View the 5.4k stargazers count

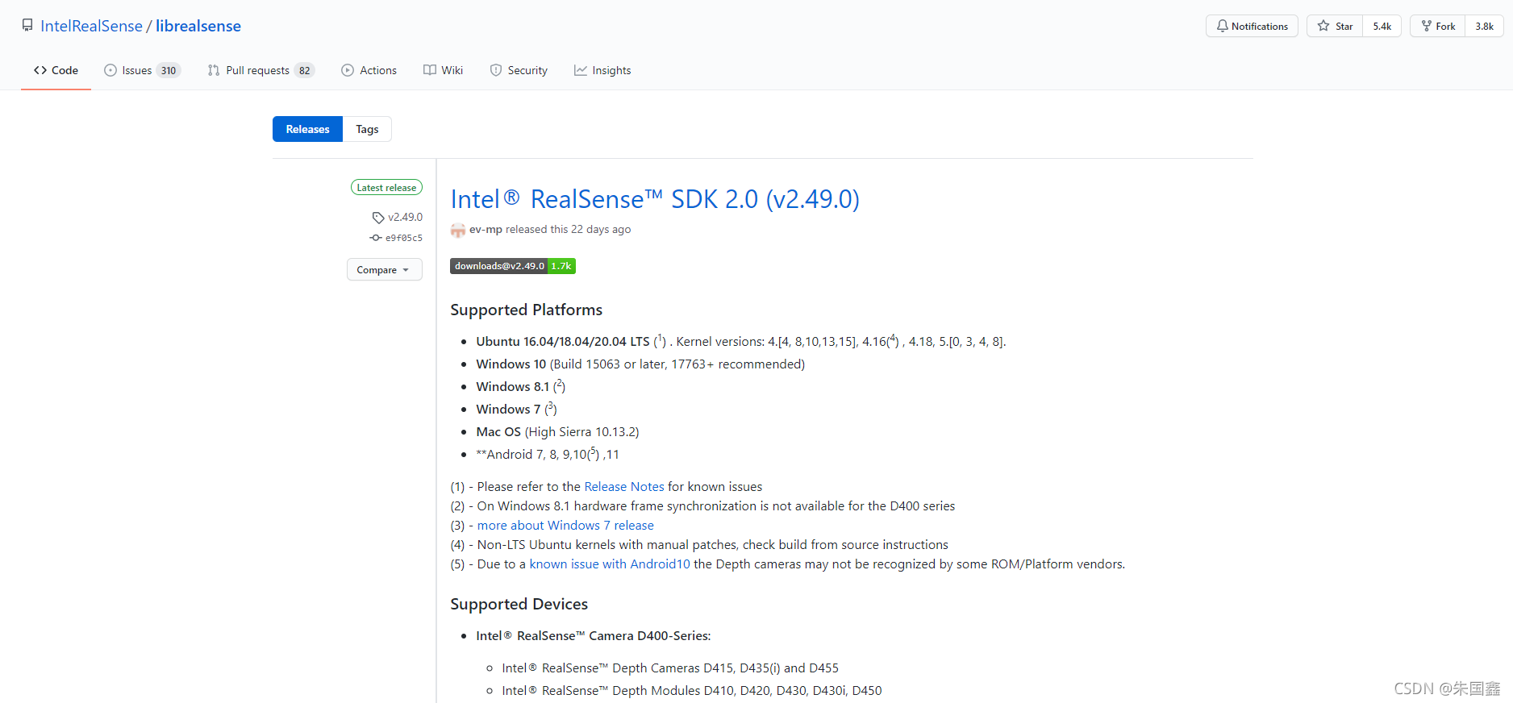[1382, 26]
